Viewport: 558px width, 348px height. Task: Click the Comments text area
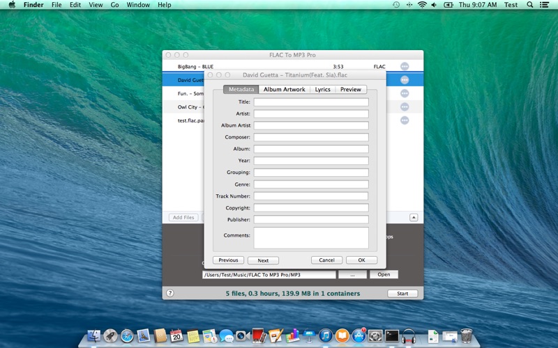[311, 238]
